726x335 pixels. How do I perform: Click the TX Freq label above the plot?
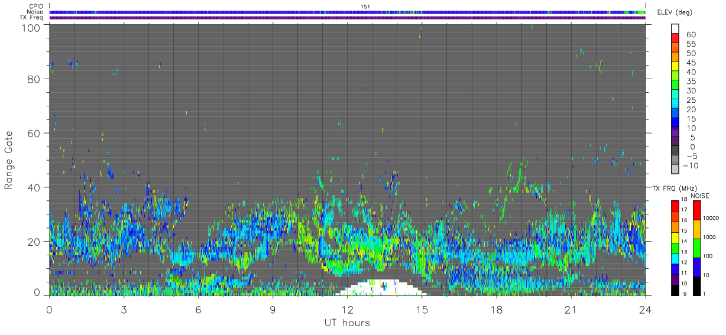coord(31,17)
